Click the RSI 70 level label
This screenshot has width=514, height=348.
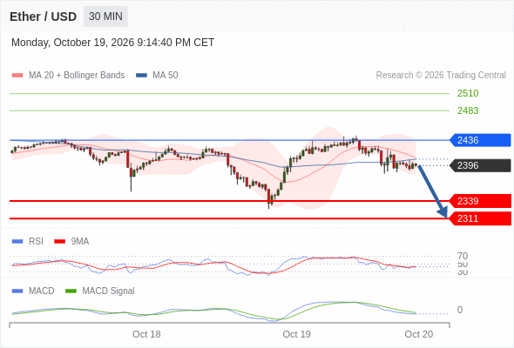pos(463,256)
